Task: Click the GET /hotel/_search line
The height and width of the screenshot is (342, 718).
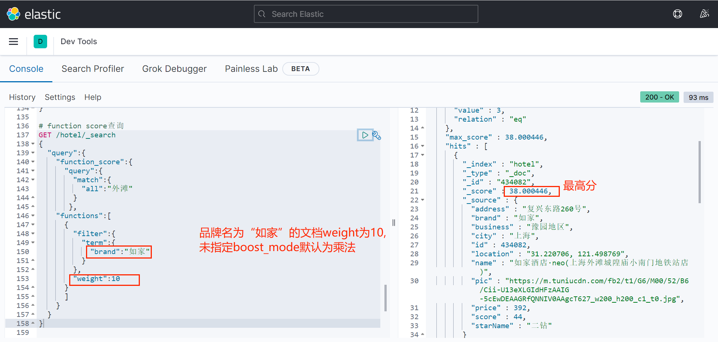Action: 77,135
